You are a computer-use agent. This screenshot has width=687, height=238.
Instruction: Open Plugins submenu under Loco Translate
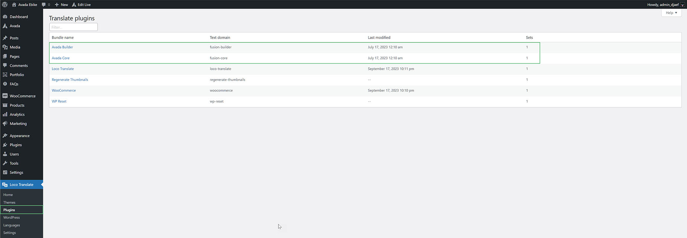pos(9,210)
